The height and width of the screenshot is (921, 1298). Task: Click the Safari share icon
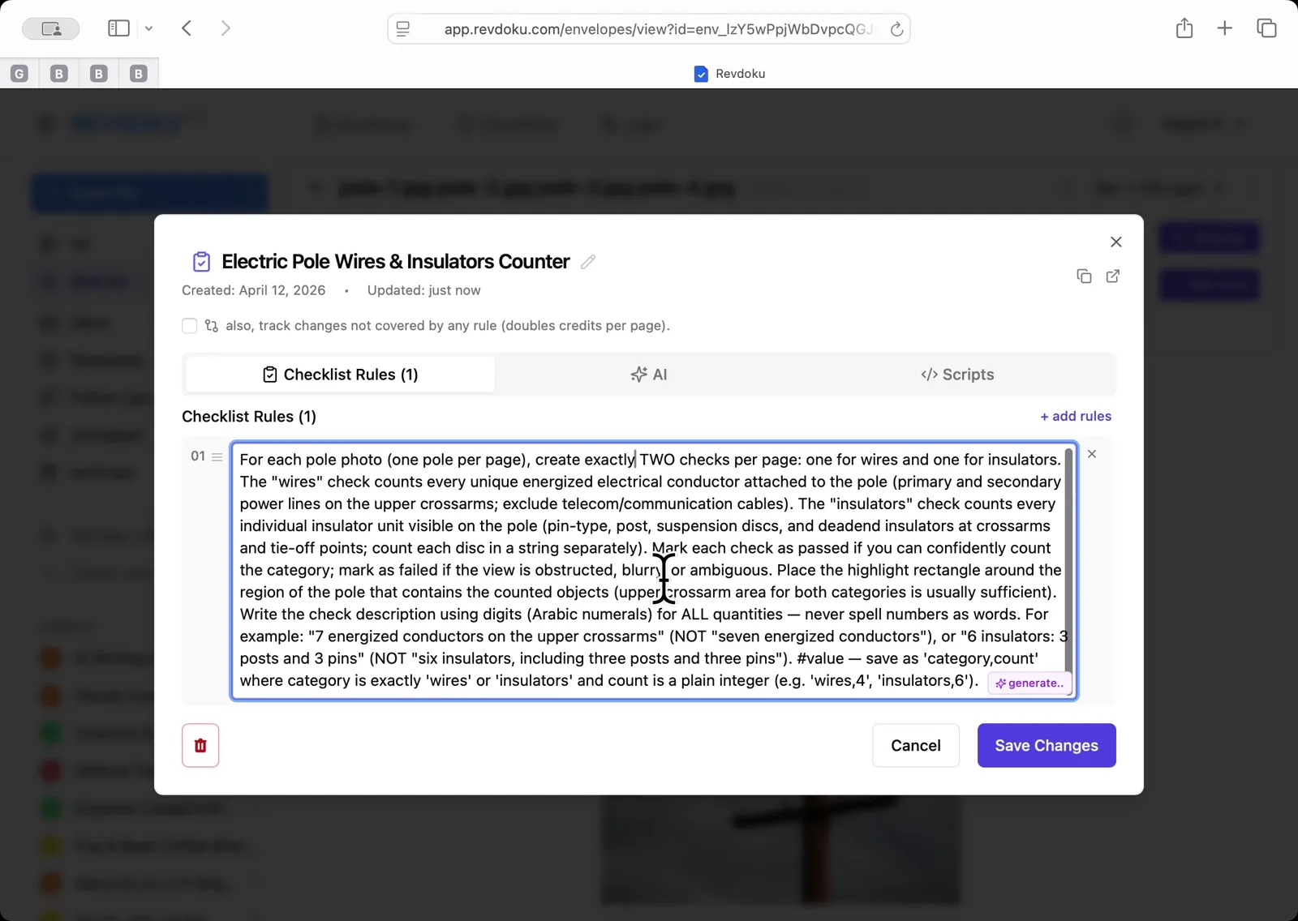(x=1184, y=28)
